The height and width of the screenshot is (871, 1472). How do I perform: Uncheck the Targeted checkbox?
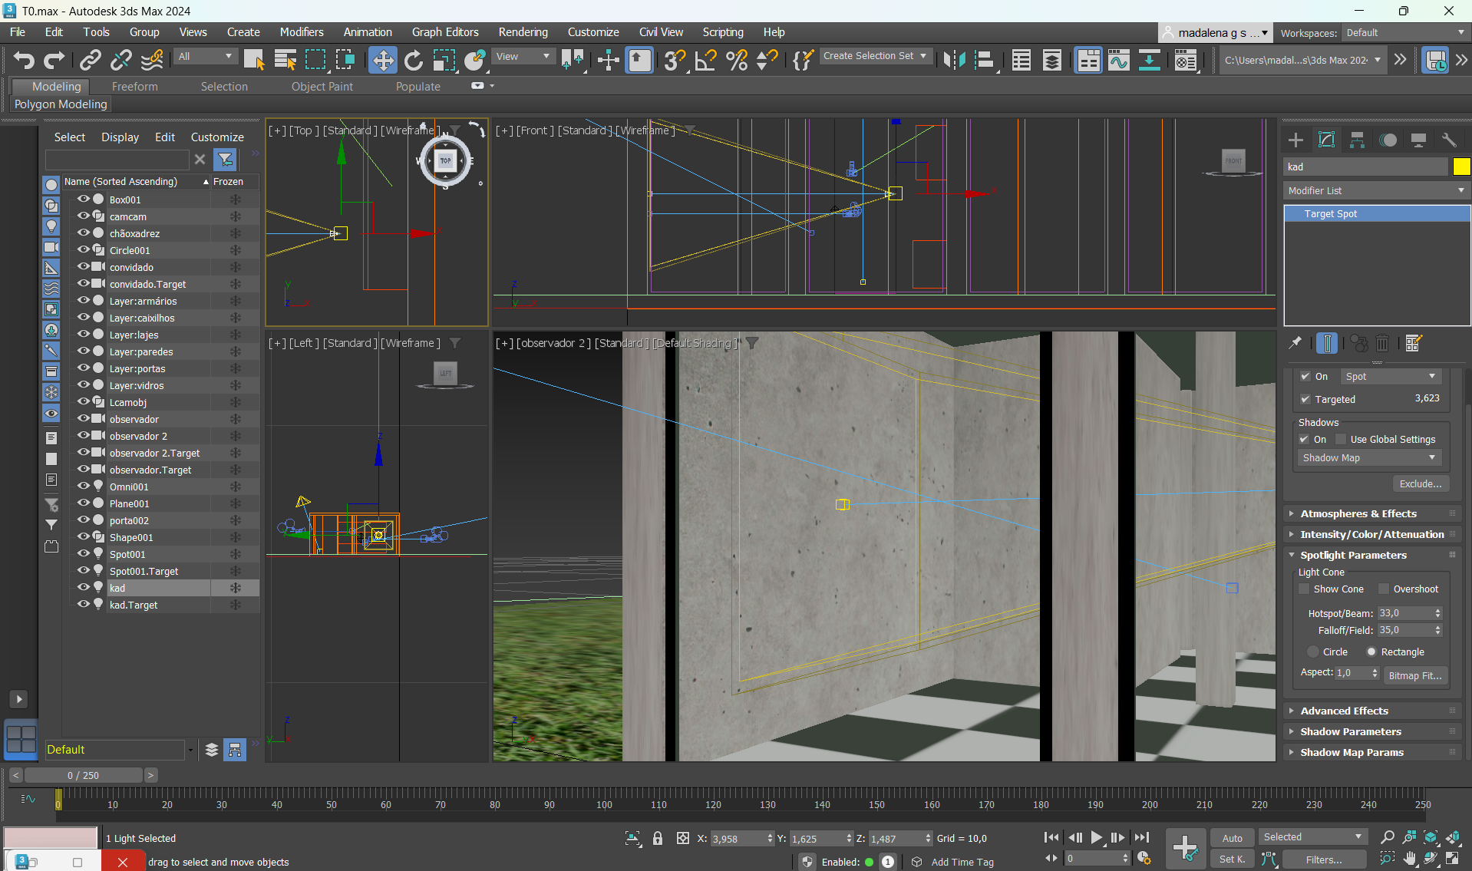(1305, 400)
